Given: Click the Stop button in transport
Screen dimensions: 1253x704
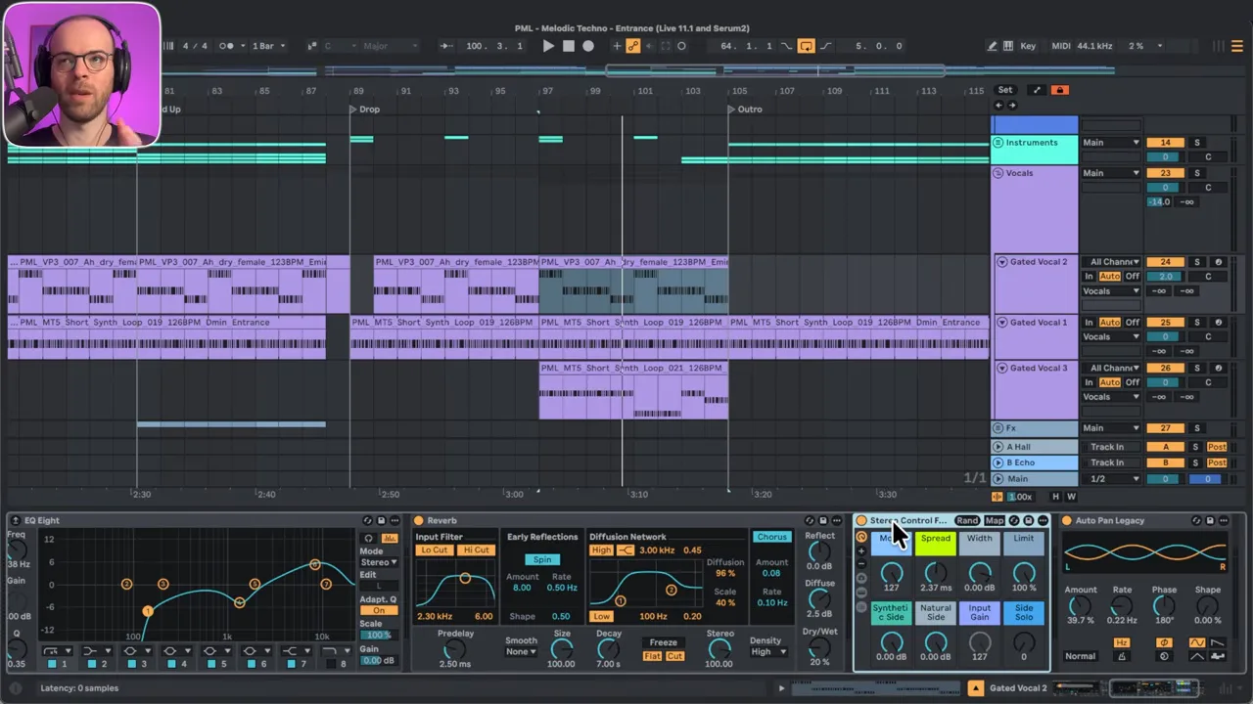Looking at the screenshot, I should pos(568,46).
